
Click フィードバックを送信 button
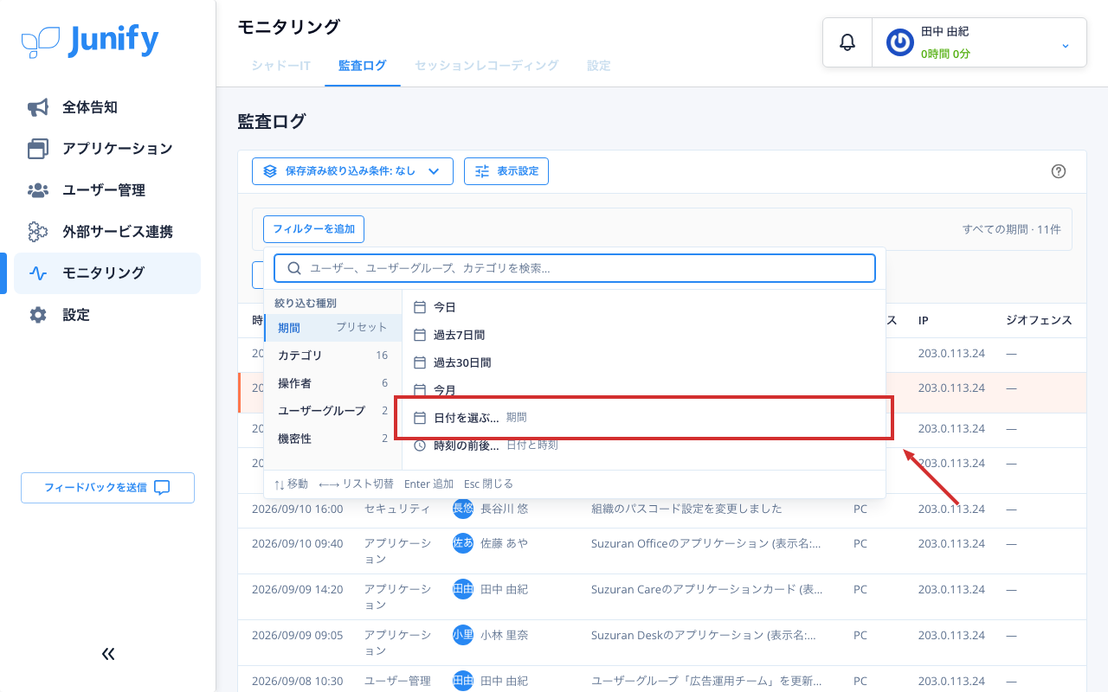107,488
